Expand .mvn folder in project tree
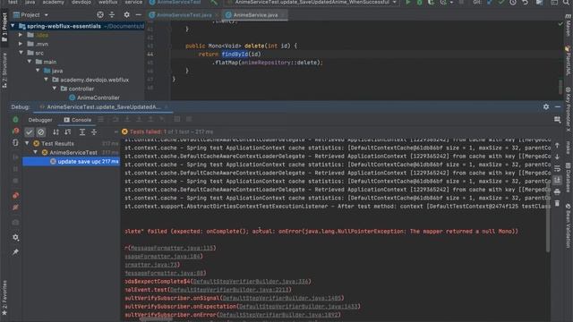Screen dimensions: 573x322 (21, 44)
